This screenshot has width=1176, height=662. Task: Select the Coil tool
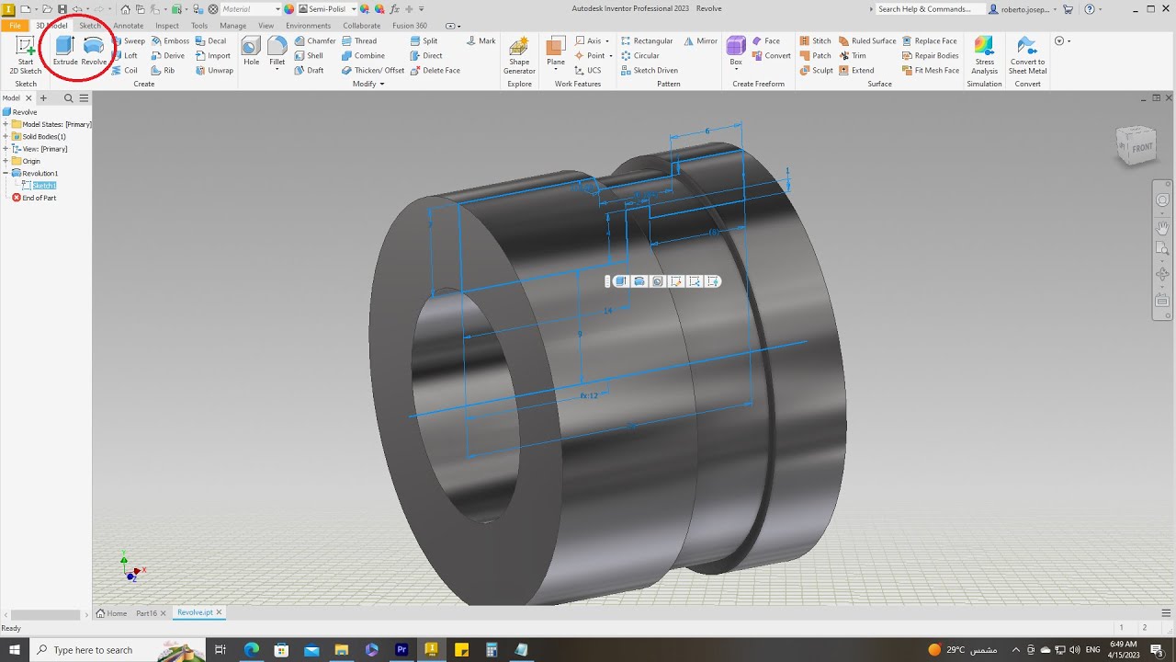click(124, 71)
